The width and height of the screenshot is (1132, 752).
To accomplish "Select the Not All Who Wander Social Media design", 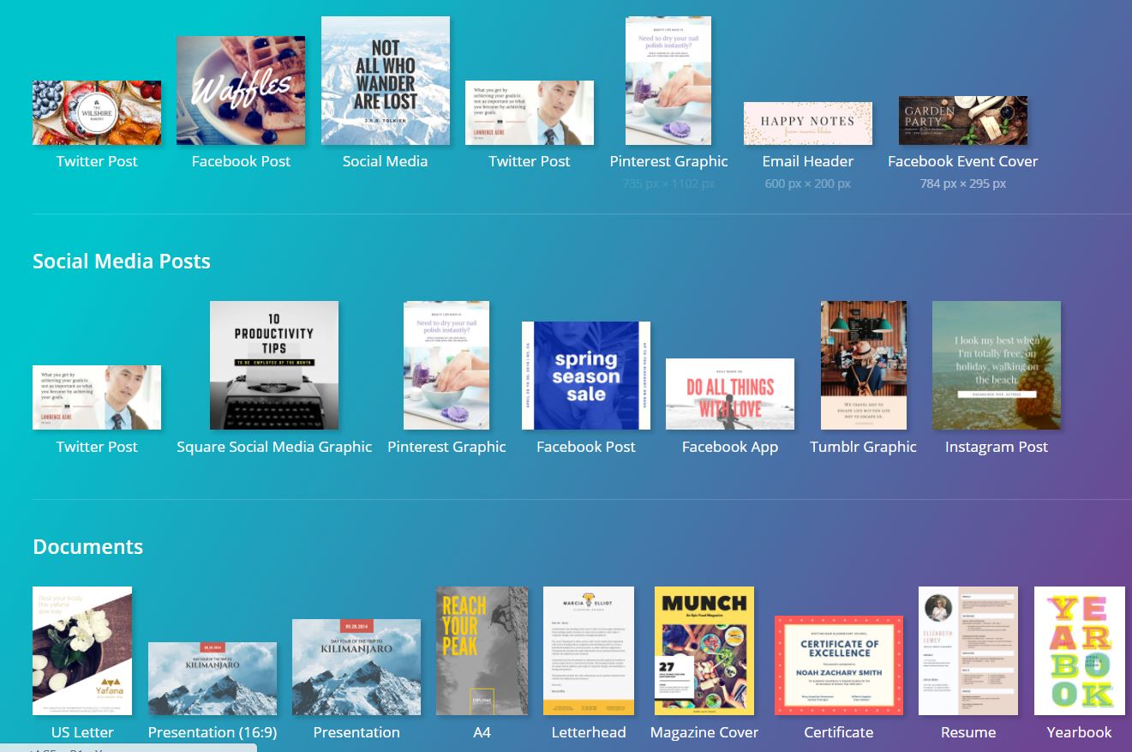I will pyautogui.click(x=385, y=80).
